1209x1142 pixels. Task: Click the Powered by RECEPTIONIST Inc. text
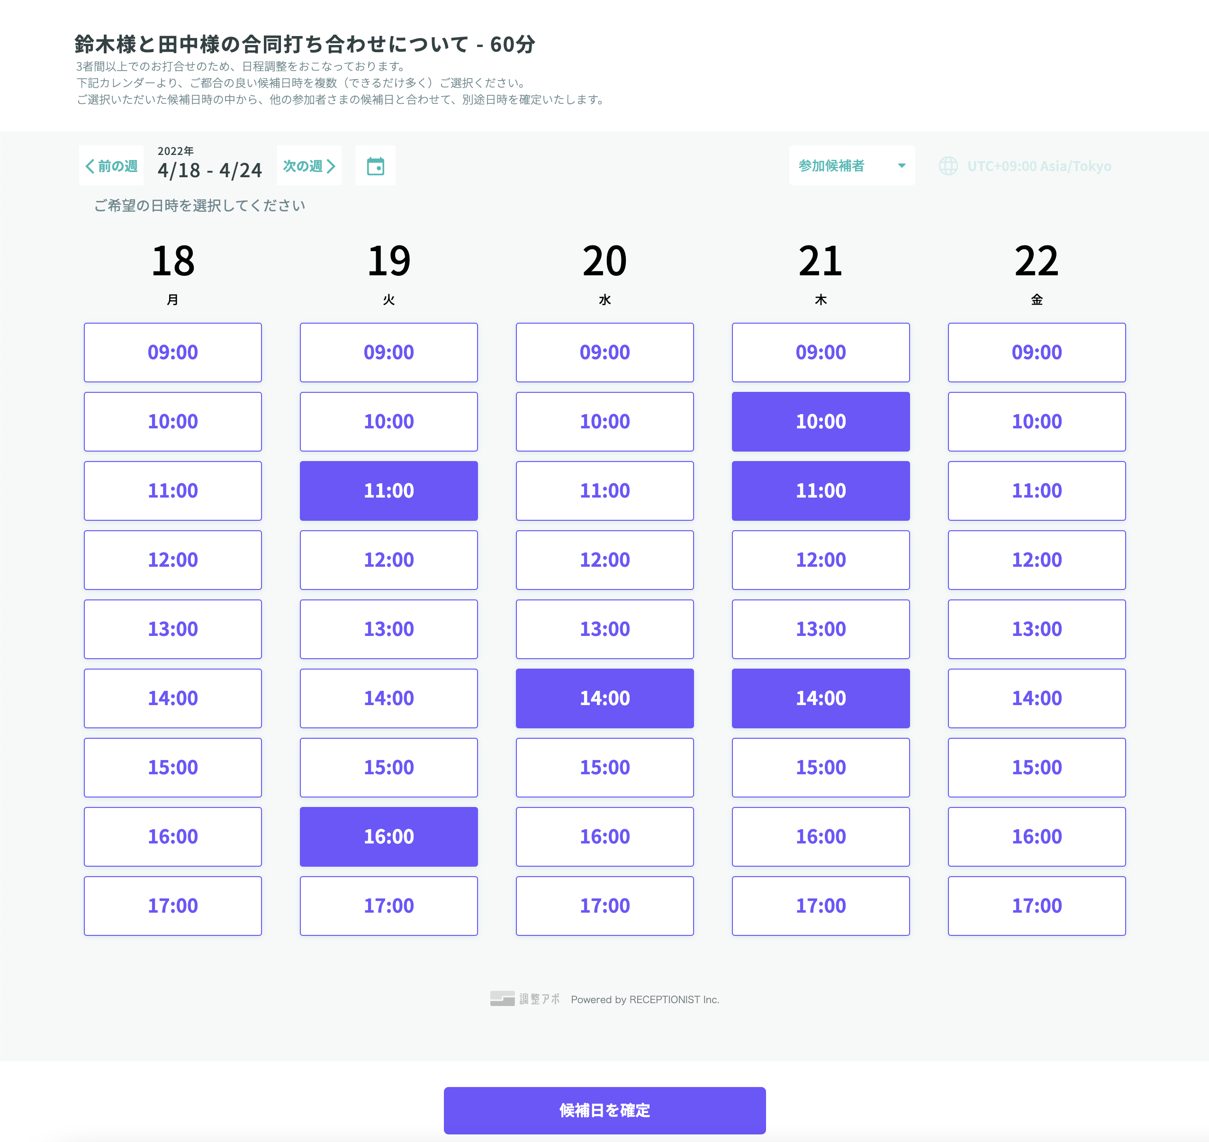point(644,999)
